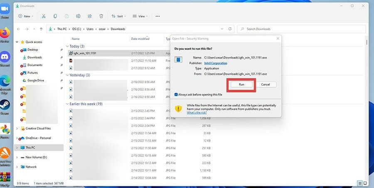This screenshot has height=188, width=374.
Task: Expand Creative Cloud Files node
Action: pyautogui.click(x=17, y=129)
